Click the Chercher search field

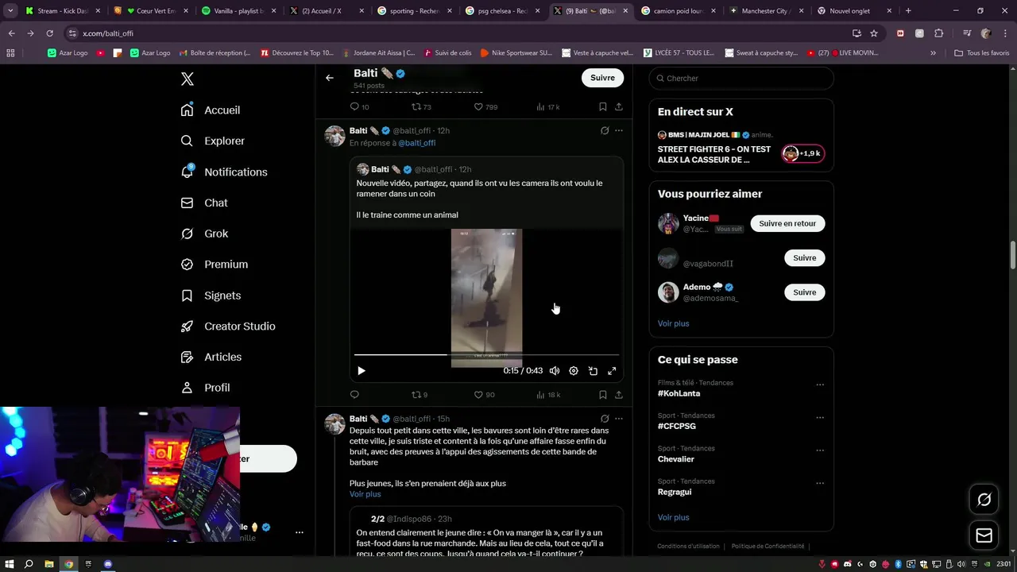(741, 78)
